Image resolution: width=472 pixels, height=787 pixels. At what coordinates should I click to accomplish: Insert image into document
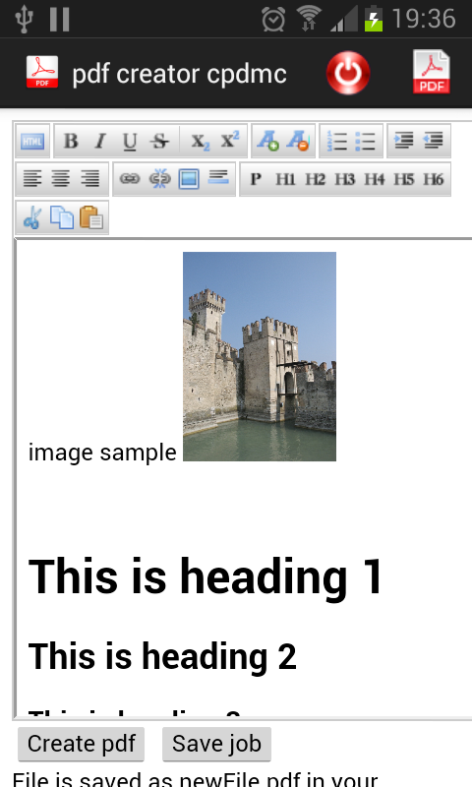pyautogui.click(x=189, y=179)
